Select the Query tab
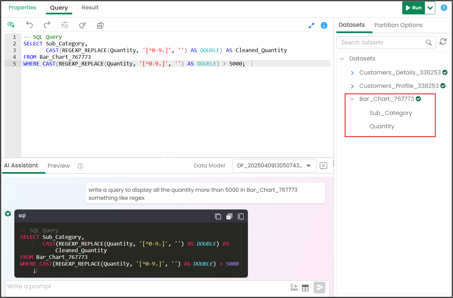Screen dimensions: 453x298 pos(59,8)
